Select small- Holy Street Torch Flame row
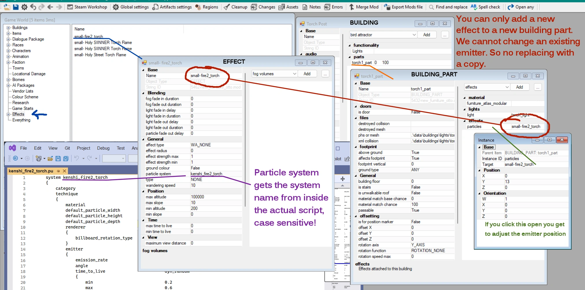Viewport: 585px width, 290px height. pyautogui.click(x=100, y=55)
